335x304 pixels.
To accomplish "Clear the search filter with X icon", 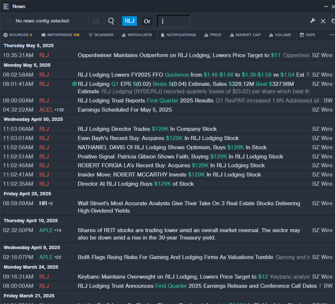I will pyautogui.click(x=323, y=21).
